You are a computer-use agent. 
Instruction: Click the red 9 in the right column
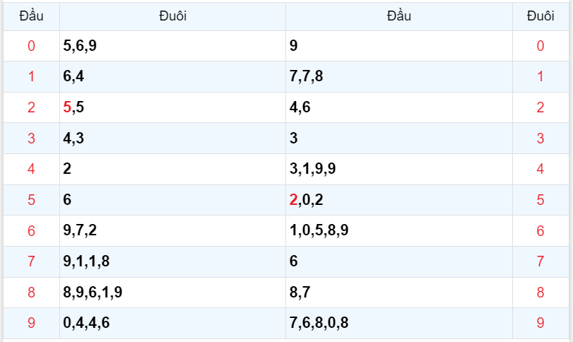click(x=540, y=323)
